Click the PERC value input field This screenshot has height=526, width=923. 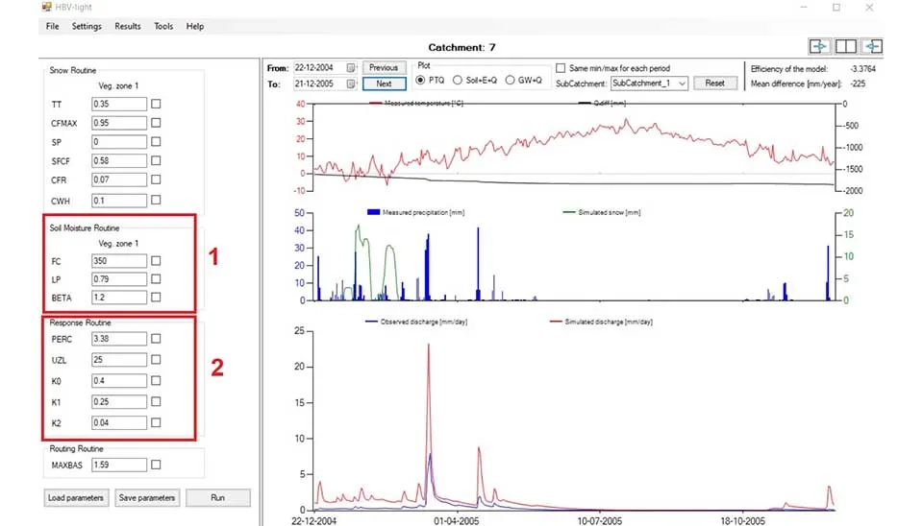coord(119,339)
